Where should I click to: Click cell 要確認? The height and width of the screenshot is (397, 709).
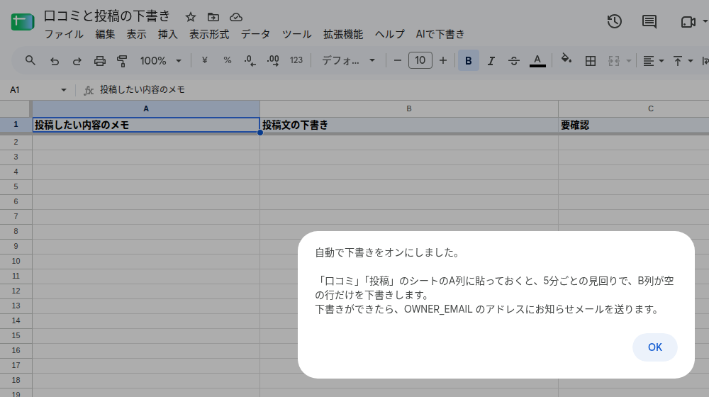pos(633,125)
